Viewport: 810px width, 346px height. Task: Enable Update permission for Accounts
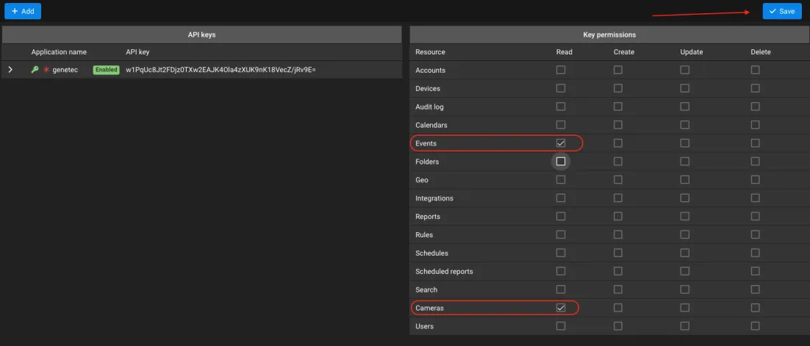tap(684, 70)
